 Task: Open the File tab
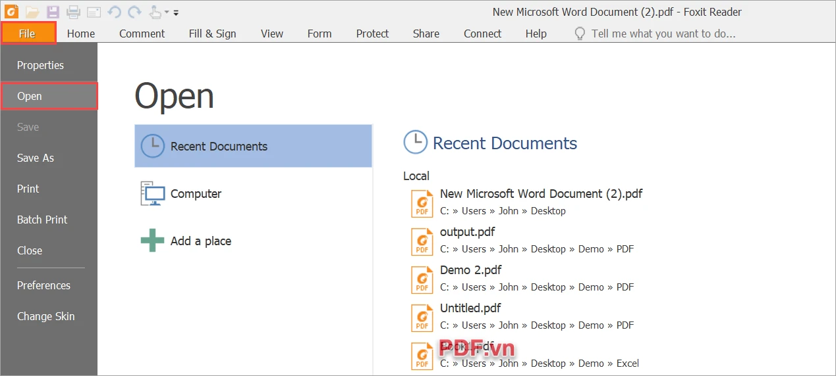click(28, 34)
